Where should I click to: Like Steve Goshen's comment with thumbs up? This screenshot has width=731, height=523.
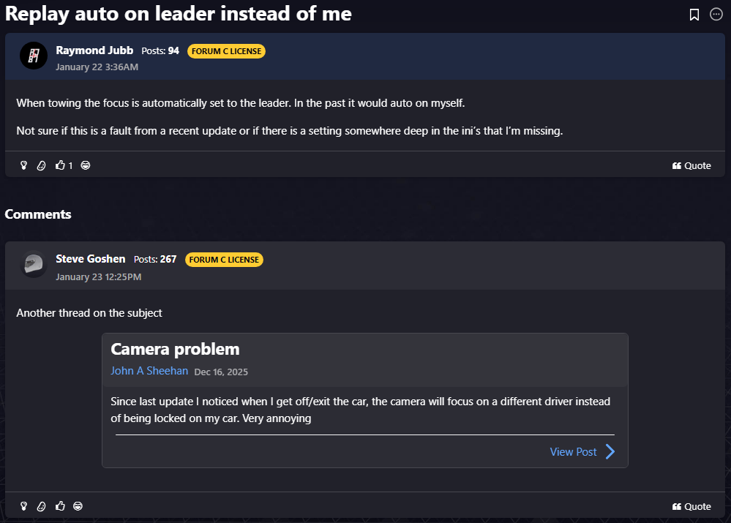click(60, 506)
